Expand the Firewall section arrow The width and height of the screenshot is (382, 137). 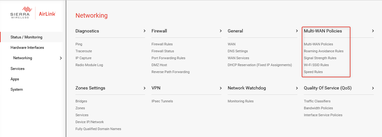click(220, 31)
